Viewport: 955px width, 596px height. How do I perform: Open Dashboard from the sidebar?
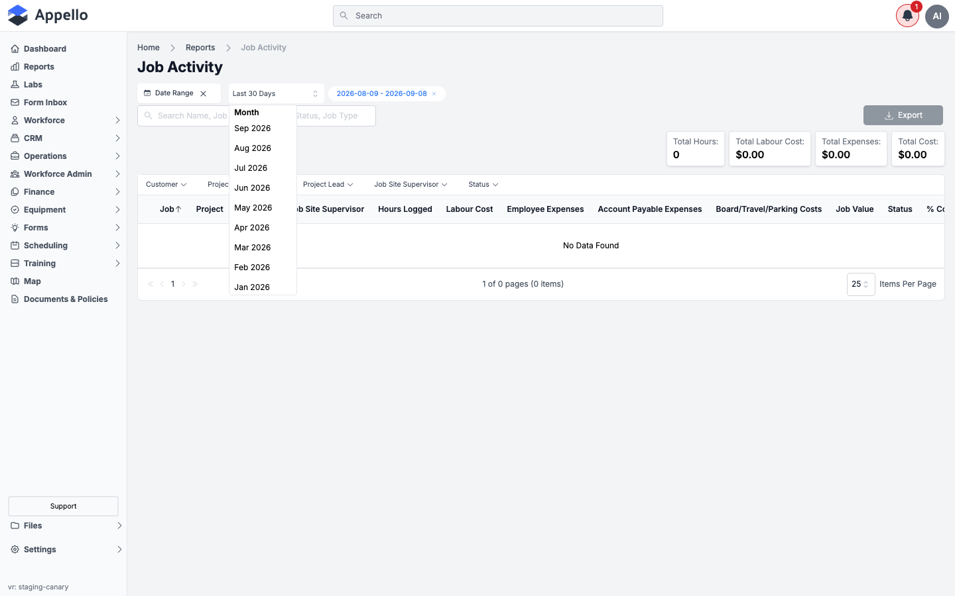pos(45,49)
